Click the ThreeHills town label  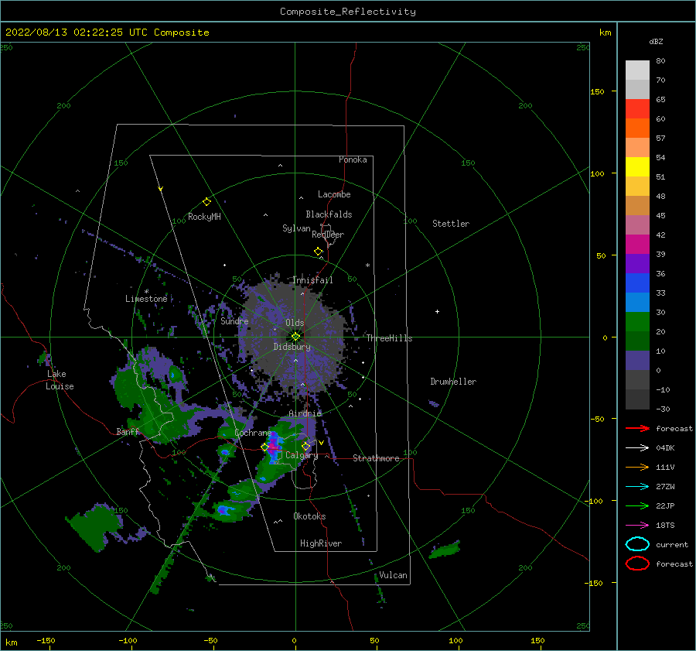[x=389, y=338]
